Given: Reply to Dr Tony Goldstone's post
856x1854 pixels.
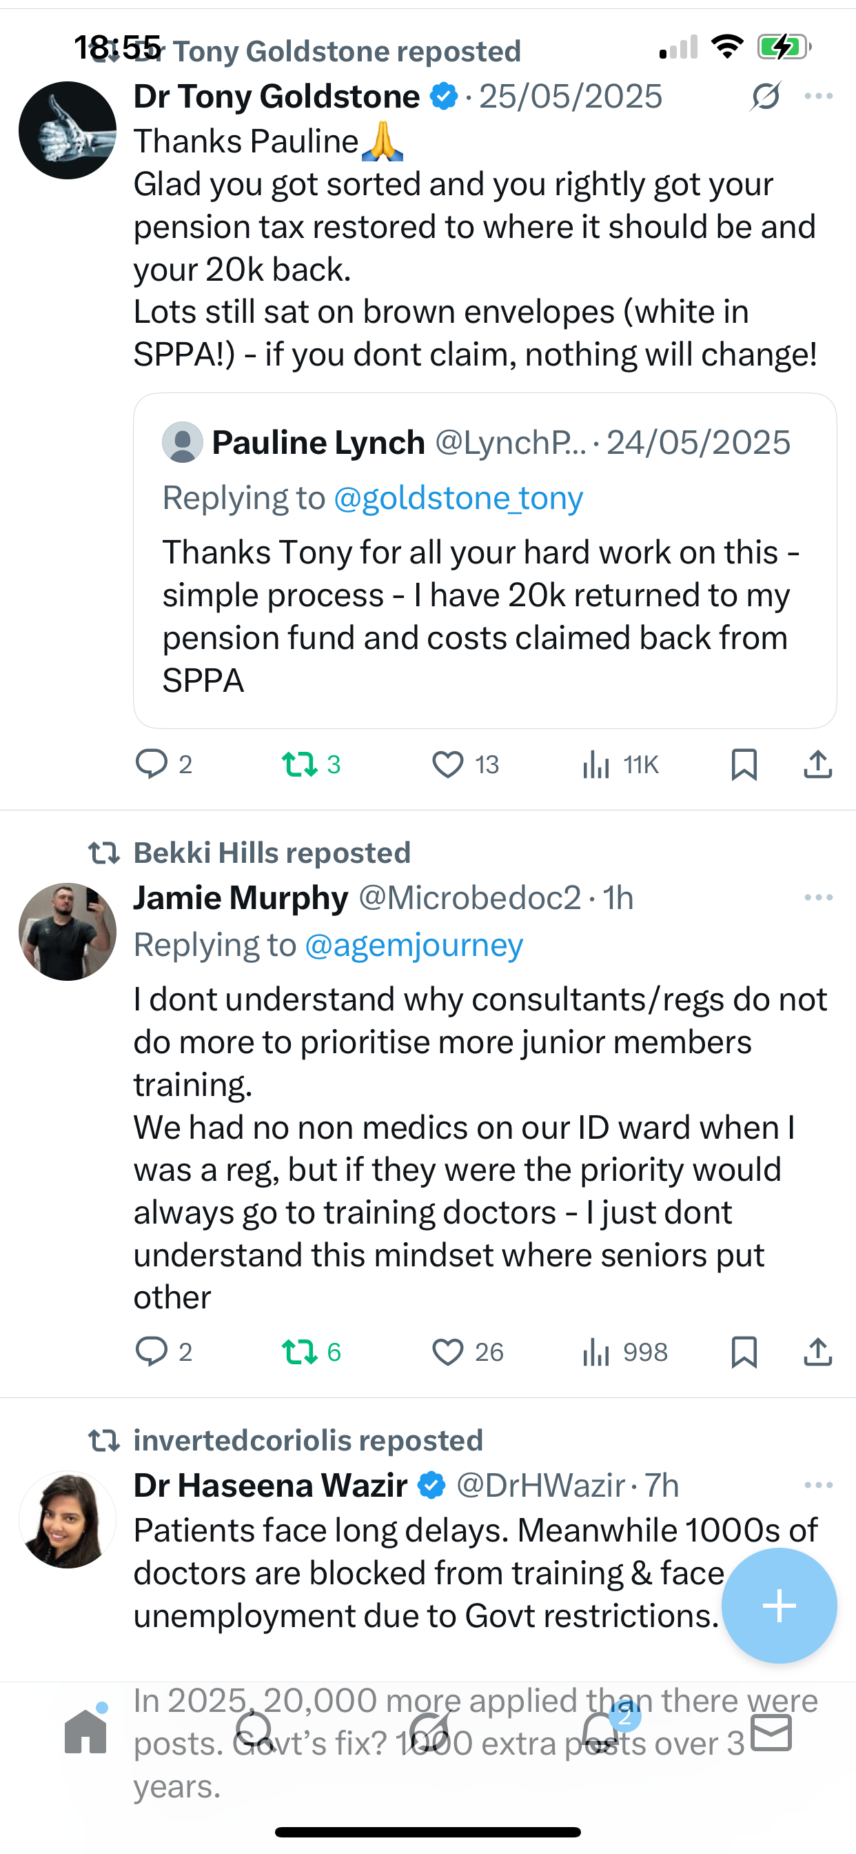Looking at the screenshot, I should coord(151,764).
